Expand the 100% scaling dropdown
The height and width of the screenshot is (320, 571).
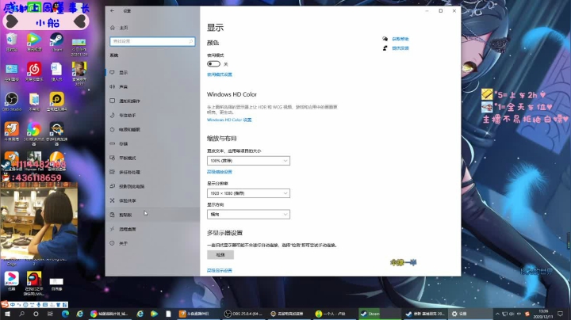pyautogui.click(x=248, y=160)
